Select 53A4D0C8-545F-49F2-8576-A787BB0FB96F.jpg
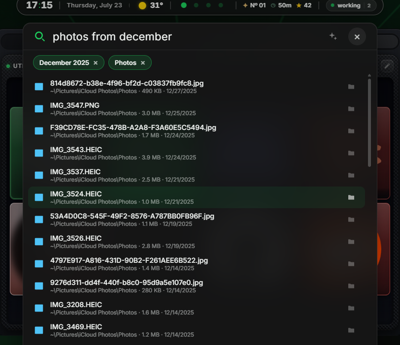The height and width of the screenshot is (345, 400). [197, 220]
